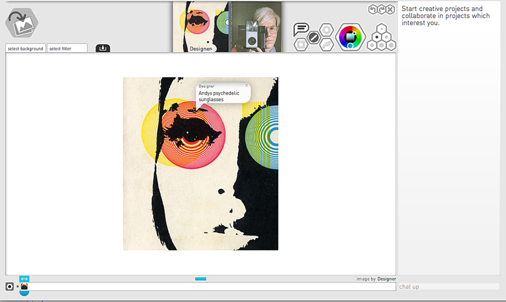The height and width of the screenshot is (302, 506).
Task: Click the X hexagon clear button
Action: [390, 10]
